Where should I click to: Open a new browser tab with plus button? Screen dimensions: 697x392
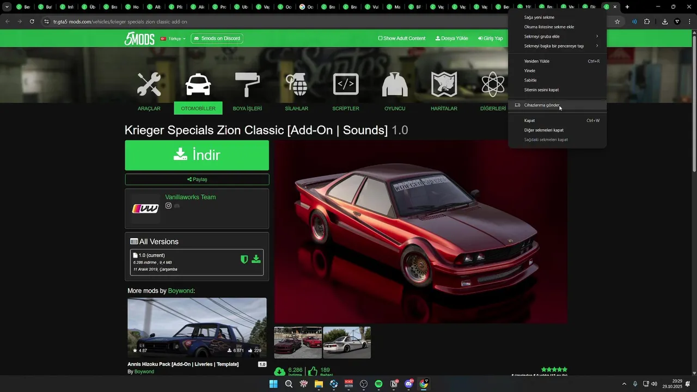pyautogui.click(x=627, y=7)
